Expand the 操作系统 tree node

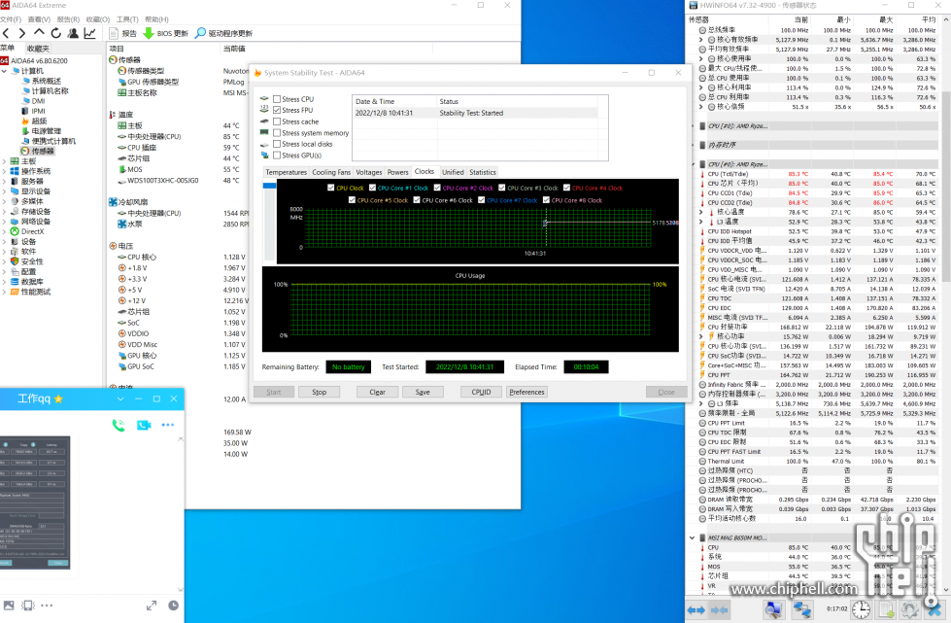pyautogui.click(x=4, y=171)
